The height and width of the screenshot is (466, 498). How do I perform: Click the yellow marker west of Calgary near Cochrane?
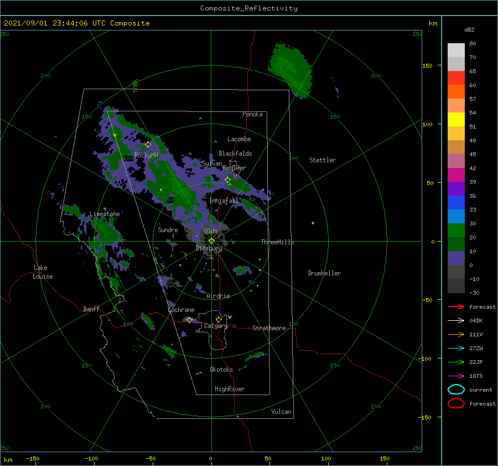pos(189,320)
